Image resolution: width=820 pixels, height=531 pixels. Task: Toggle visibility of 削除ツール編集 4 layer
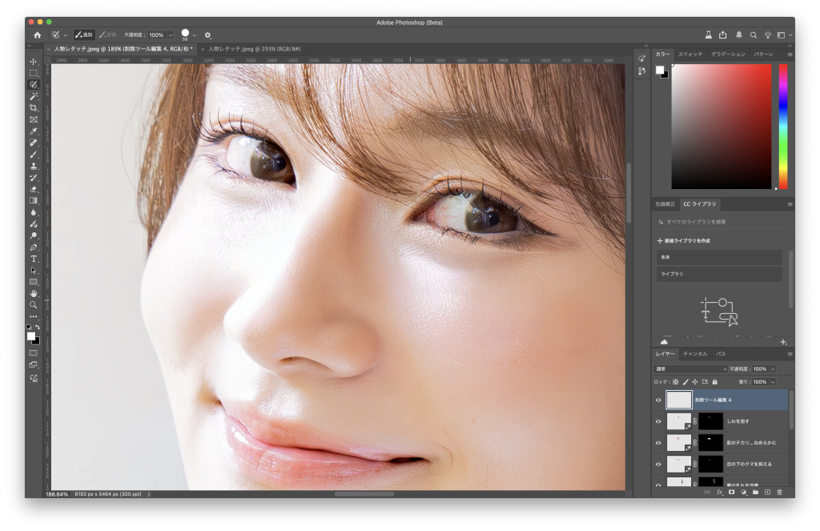click(658, 400)
